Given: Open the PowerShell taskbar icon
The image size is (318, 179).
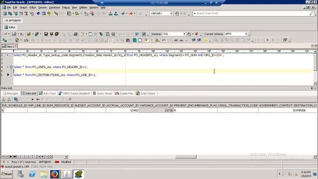Looking at the screenshot, I should 32,174.
